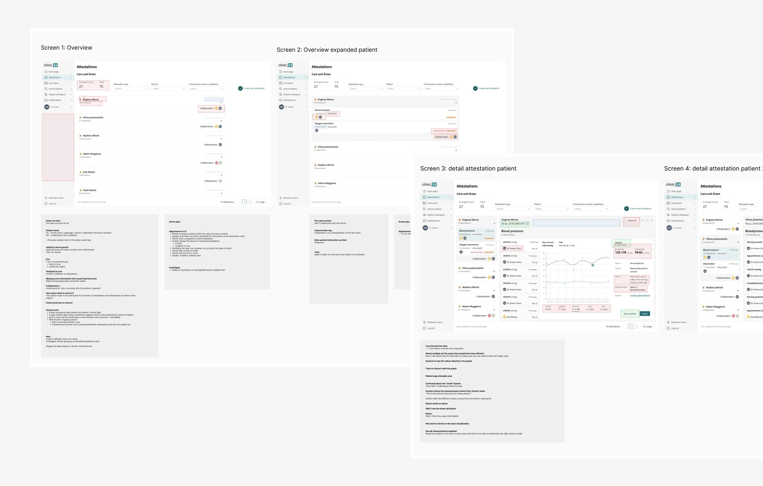This screenshot has width=763, height=486.
Task: Switch trend range to 1 Year
Action: tap(589, 308)
